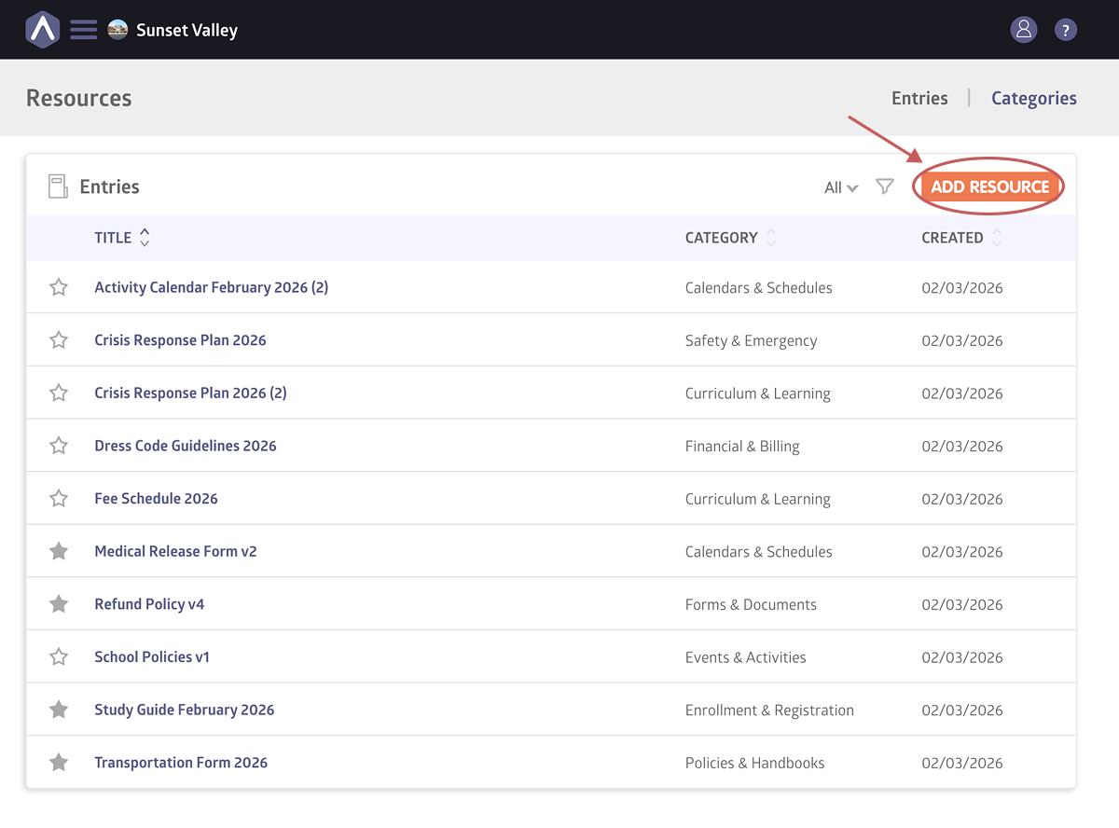Star the Fee Schedule 2026 entry

59,499
